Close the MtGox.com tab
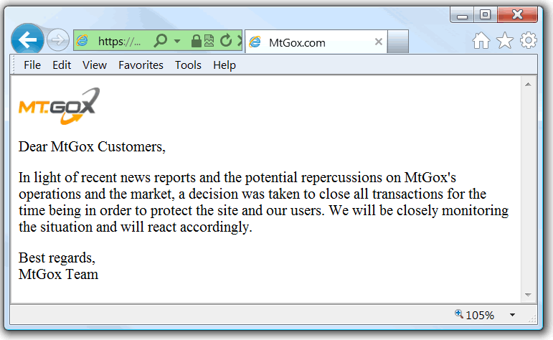Screen dimensions: 553x340 pyautogui.click(x=379, y=42)
